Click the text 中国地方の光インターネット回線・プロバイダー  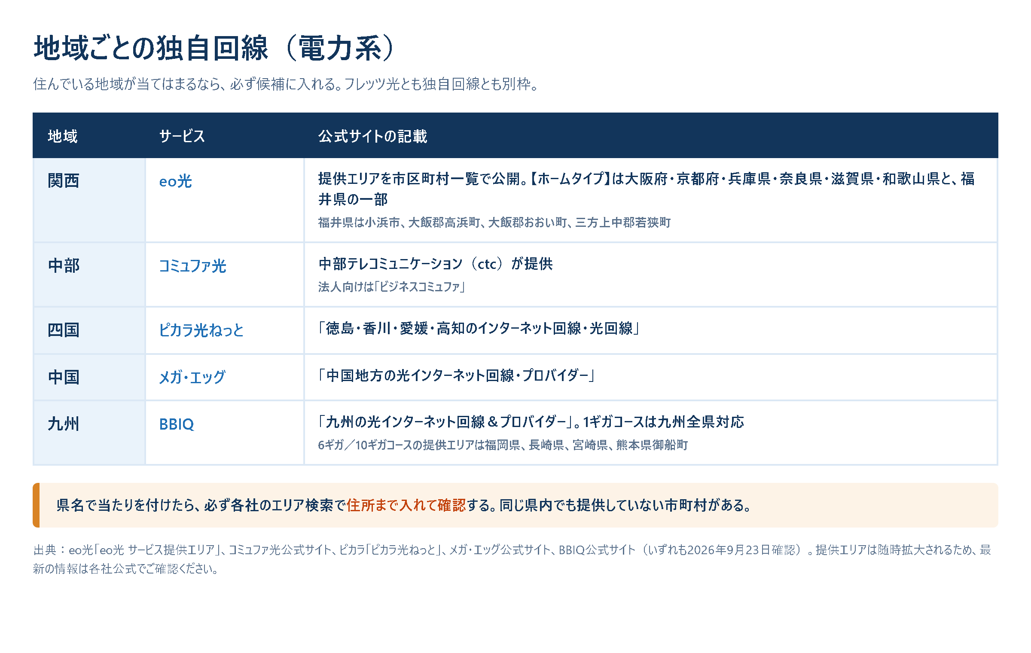tap(456, 375)
